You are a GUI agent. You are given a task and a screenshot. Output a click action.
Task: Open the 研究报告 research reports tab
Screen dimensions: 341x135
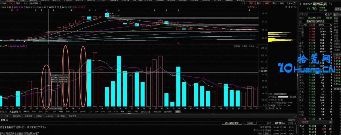coord(17,116)
